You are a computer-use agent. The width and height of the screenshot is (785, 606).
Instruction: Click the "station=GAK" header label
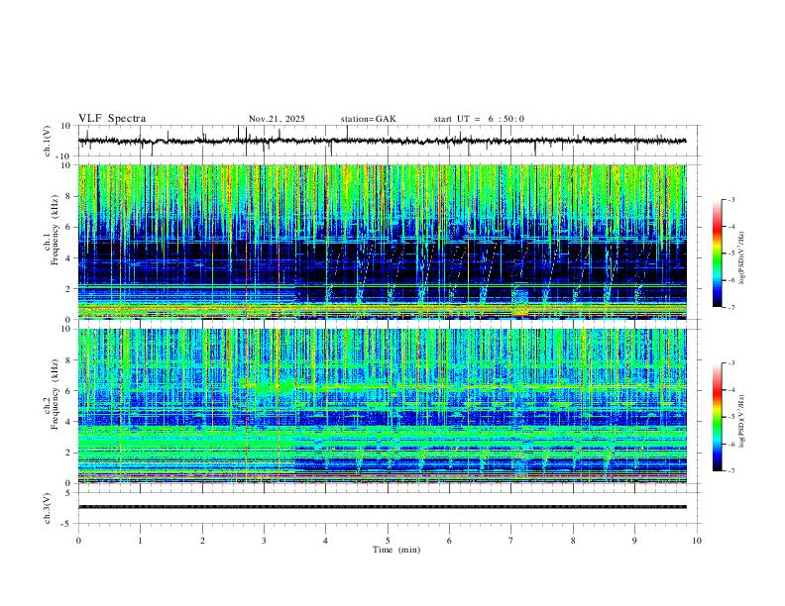[368, 119]
